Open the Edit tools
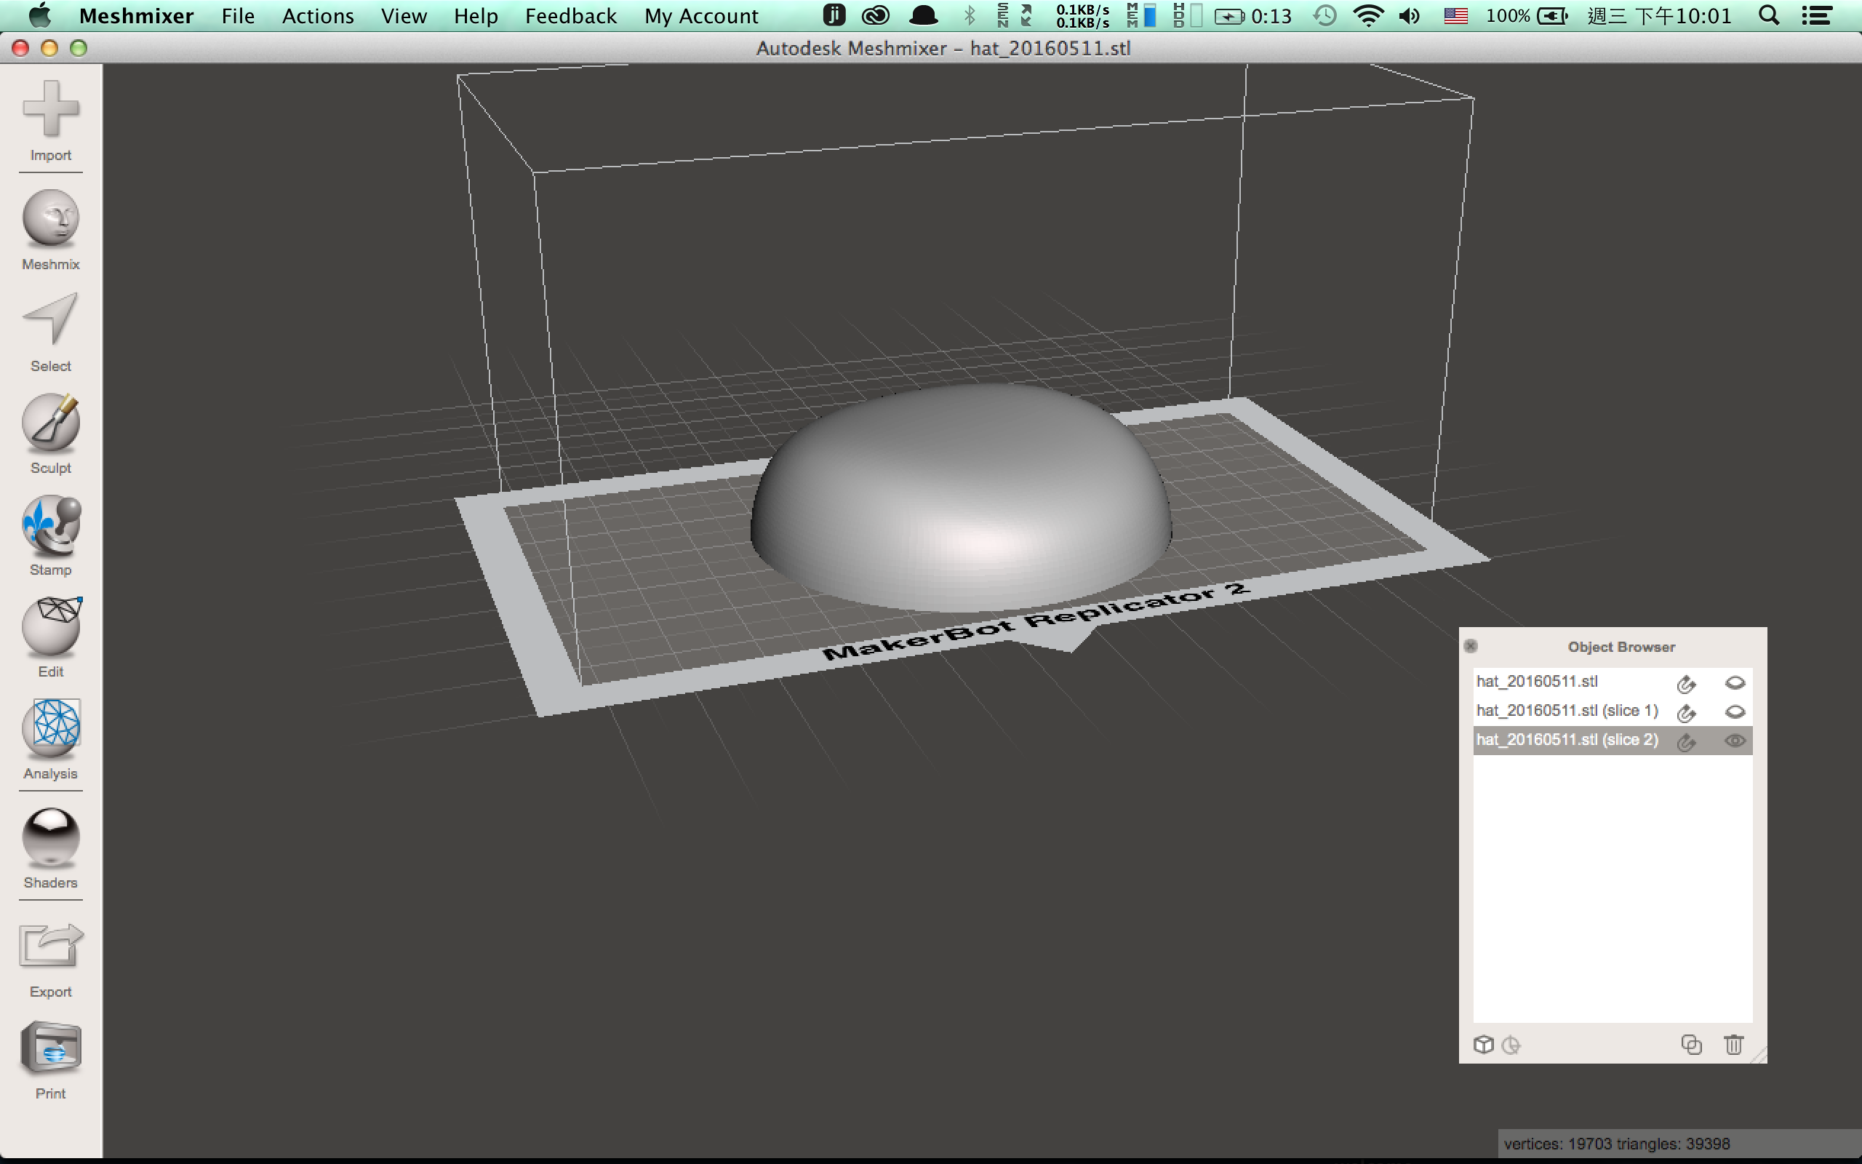The width and height of the screenshot is (1862, 1164). pyautogui.click(x=51, y=637)
